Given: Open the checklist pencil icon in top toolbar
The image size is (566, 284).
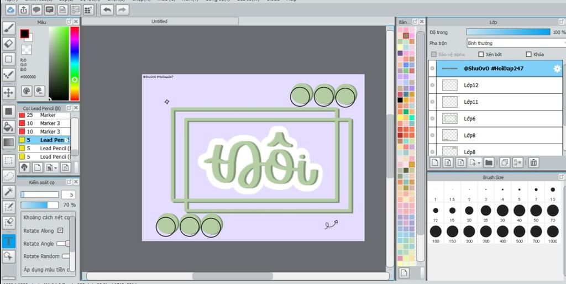Looking at the screenshot, I should tap(89, 10).
